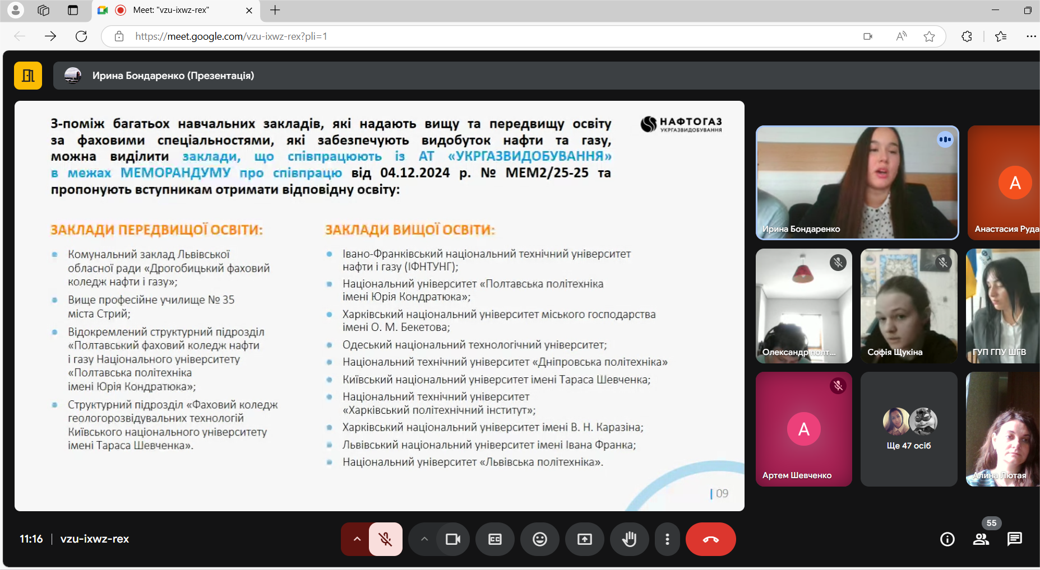Click presenter name Ирина Бондаренко (Презентація)
Image resolution: width=1040 pixels, height=570 pixels.
pos(173,76)
